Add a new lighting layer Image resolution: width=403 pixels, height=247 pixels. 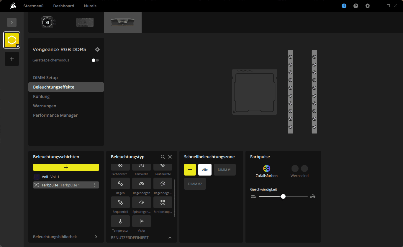66,167
